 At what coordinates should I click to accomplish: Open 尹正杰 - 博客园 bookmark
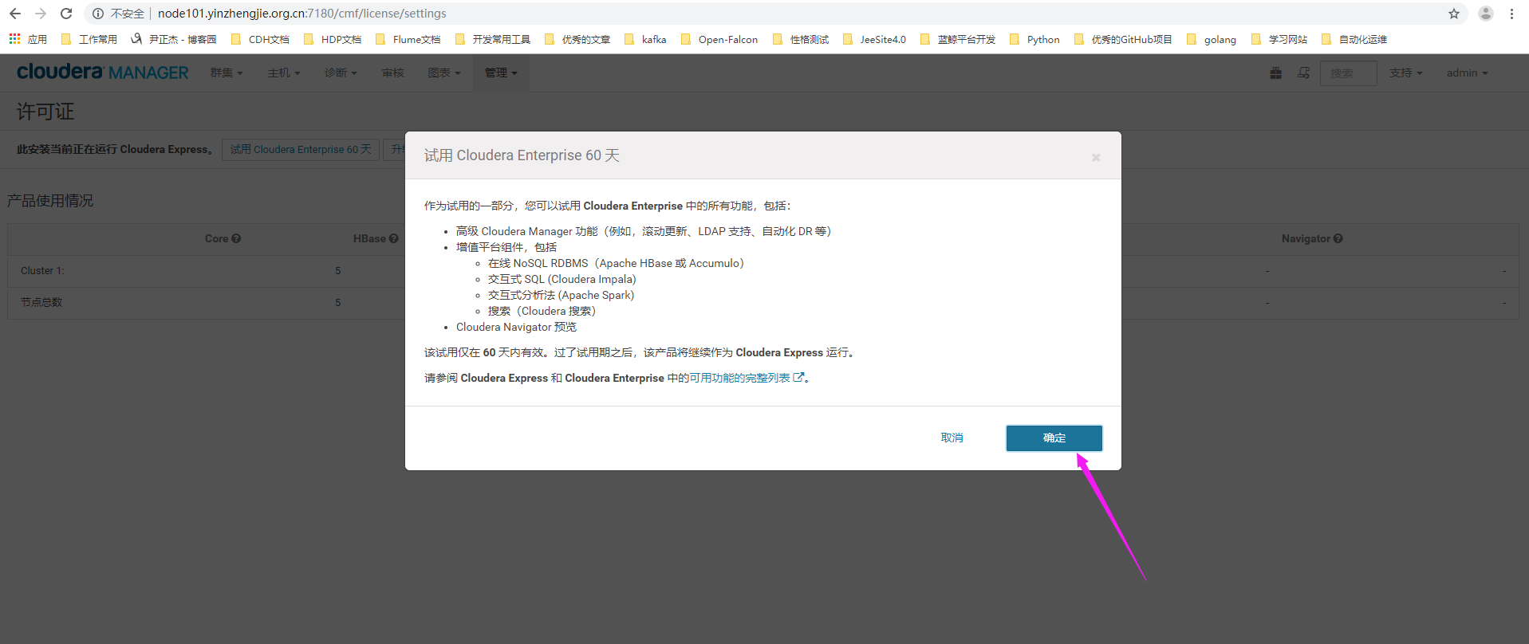click(x=174, y=39)
